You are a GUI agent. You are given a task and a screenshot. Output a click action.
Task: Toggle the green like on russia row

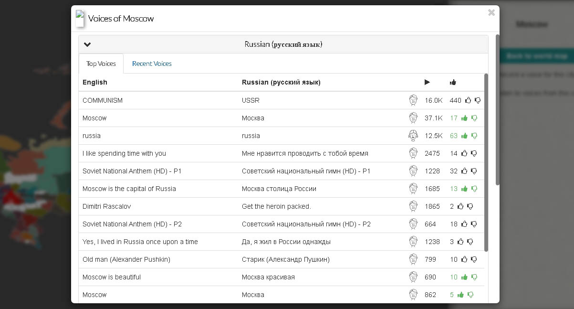(x=464, y=136)
